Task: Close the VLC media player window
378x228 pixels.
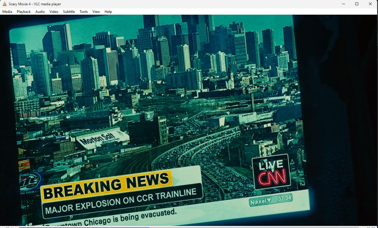Action: pos(370,4)
